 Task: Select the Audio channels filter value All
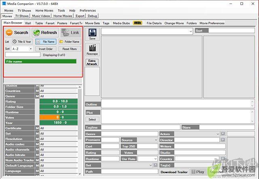tap(59, 150)
